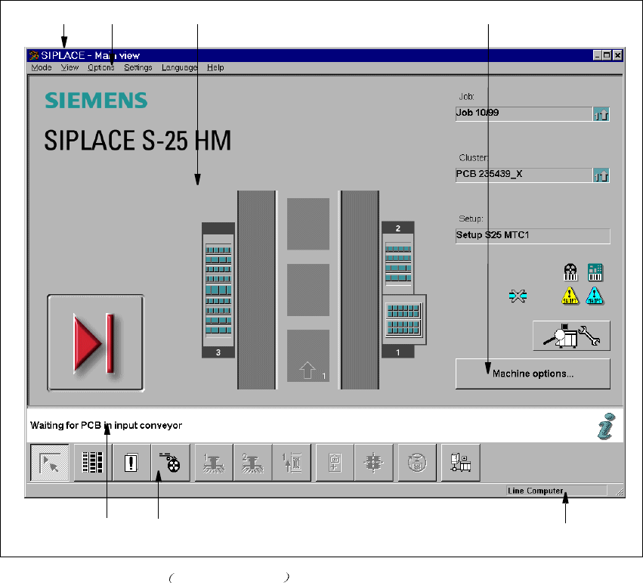The image size is (643, 583).
Task: Click the greyed placement head 1 icon
Action: click(x=214, y=462)
